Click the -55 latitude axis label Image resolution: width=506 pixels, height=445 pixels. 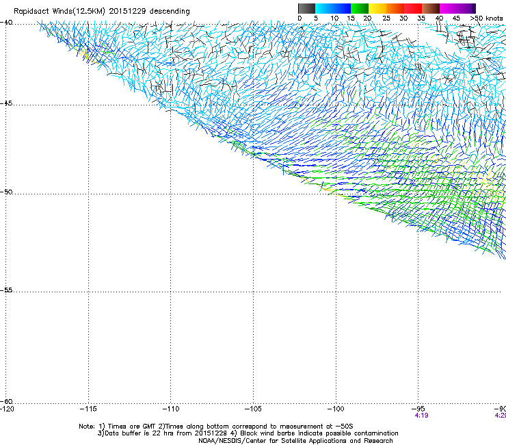coord(6,290)
